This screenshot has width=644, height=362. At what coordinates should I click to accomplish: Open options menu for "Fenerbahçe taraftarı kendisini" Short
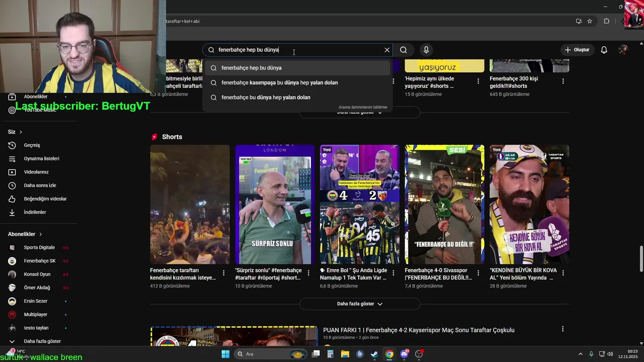coord(224,273)
